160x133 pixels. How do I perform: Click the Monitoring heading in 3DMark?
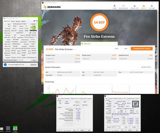(x=49, y=82)
